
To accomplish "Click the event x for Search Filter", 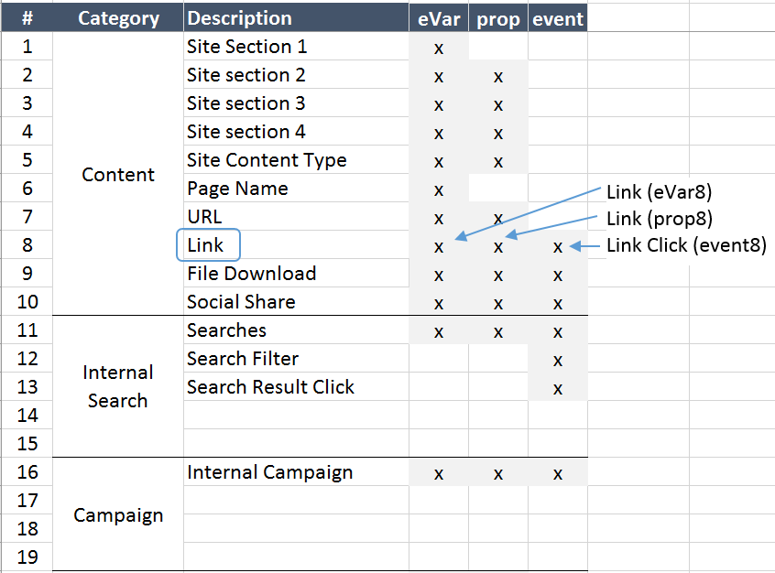I will [558, 361].
